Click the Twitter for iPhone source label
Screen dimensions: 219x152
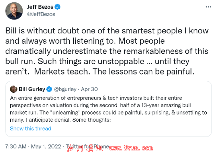(87, 146)
